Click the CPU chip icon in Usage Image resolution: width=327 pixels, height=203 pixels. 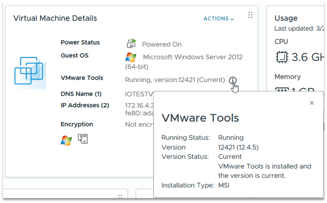pos(282,57)
